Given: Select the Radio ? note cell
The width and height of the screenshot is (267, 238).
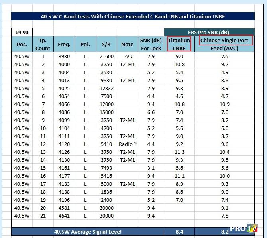Looking at the screenshot, I should click(x=127, y=144).
